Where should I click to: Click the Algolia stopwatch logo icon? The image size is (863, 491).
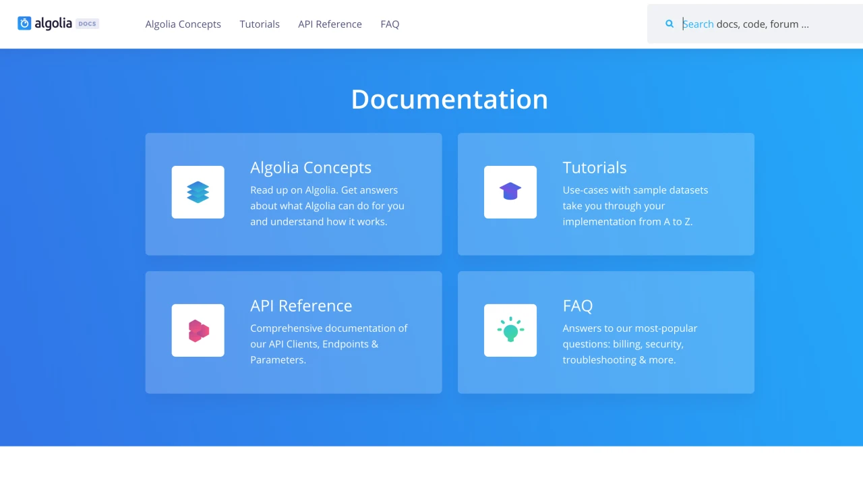(x=24, y=24)
